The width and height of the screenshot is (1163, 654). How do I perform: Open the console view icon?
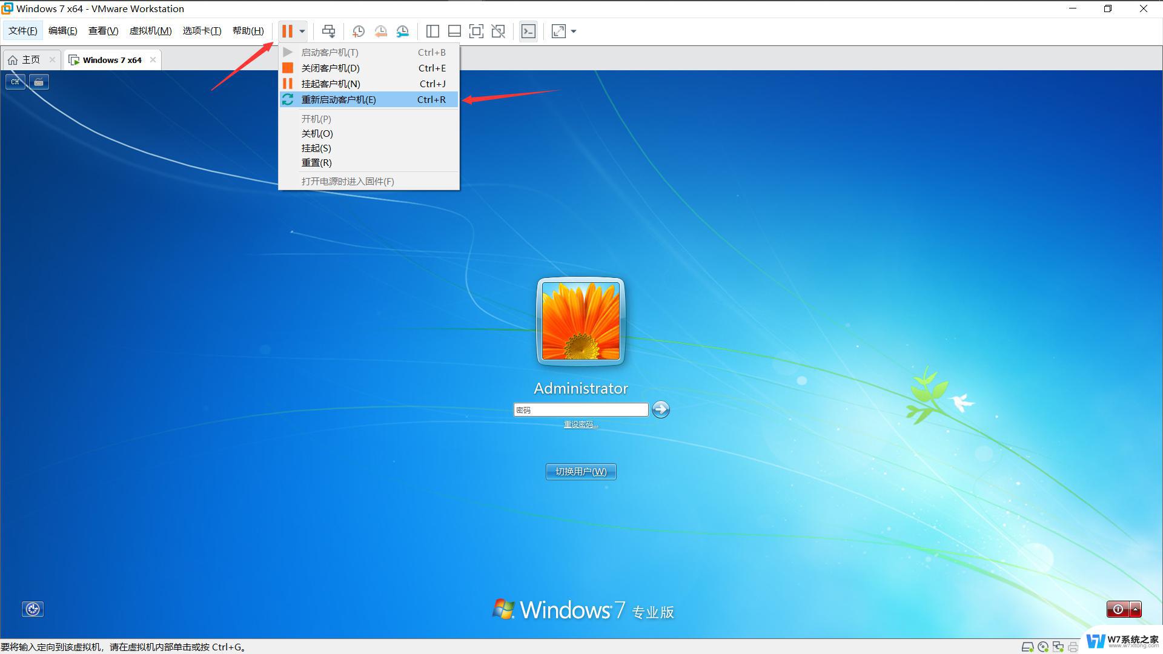click(x=528, y=31)
